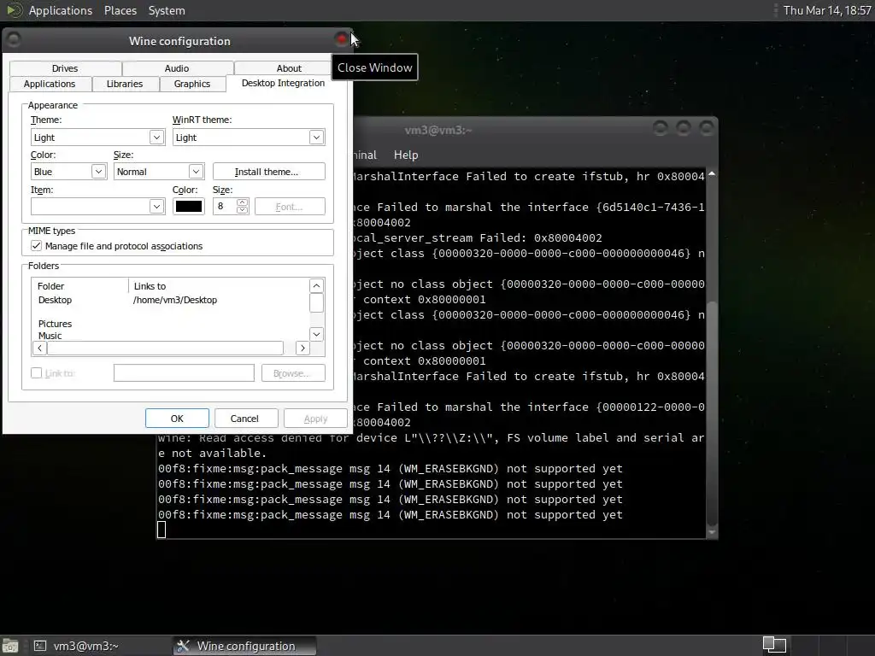Click the clock showing Thu Mar 14

coord(826,10)
